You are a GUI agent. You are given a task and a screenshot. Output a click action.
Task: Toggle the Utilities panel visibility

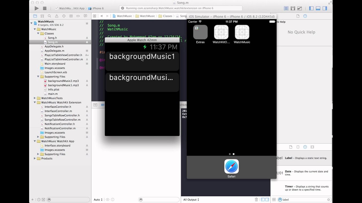coord(325,8)
